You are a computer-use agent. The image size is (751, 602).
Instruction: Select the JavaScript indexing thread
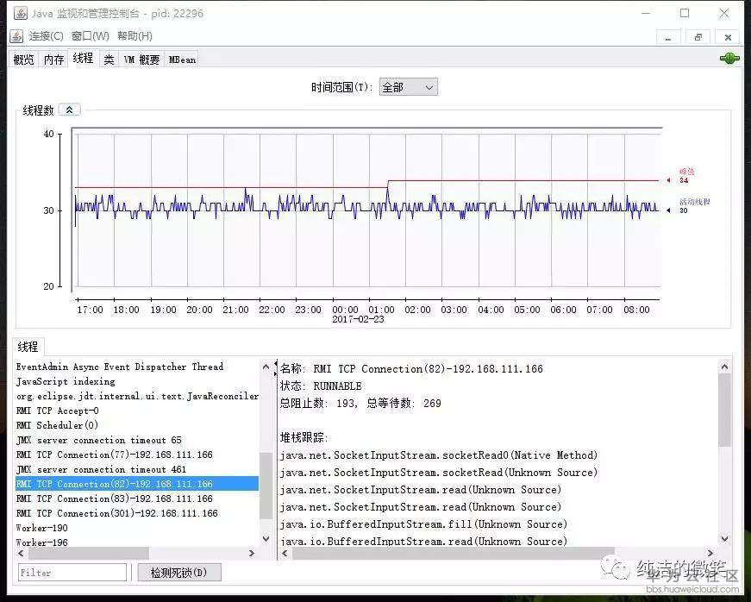click(x=137, y=382)
